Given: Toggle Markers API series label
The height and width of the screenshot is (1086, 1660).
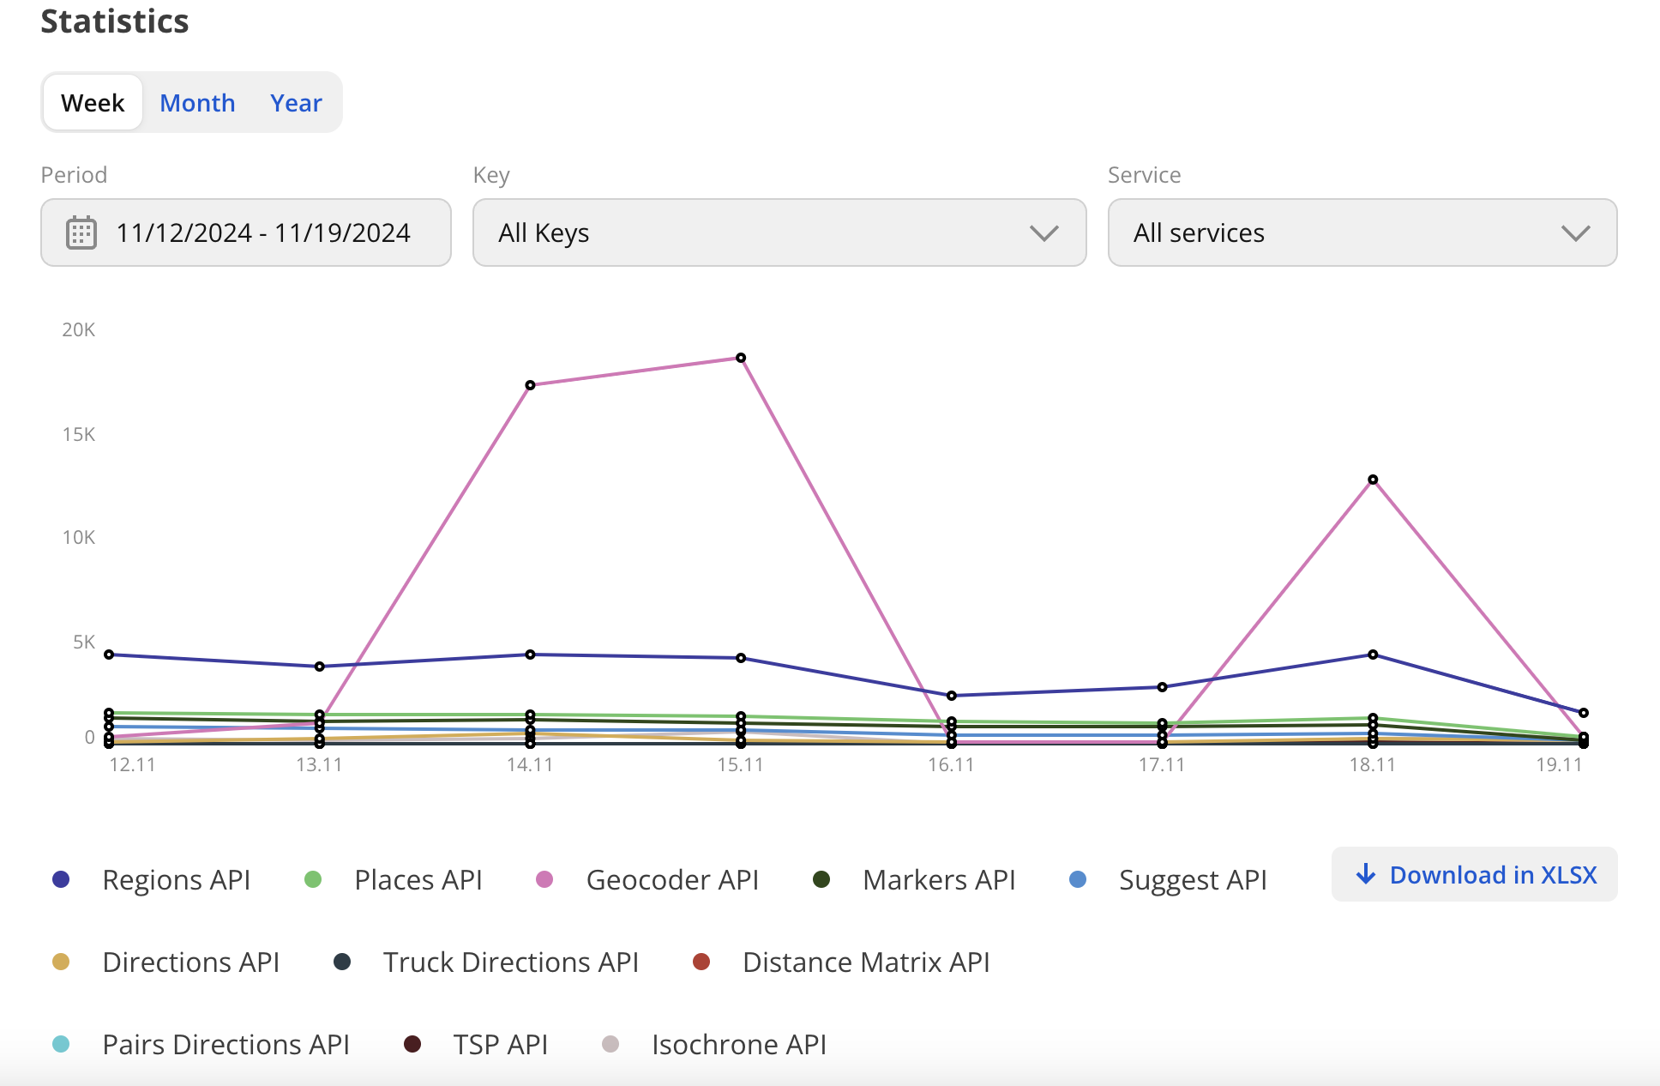Looking at the screenshot, I should 939,879.
